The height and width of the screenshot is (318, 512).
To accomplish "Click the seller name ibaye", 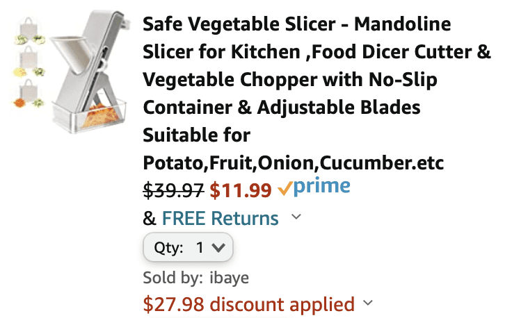I will tap(230, 278).
